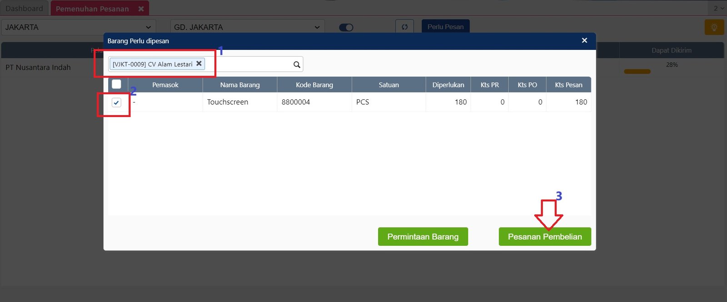Switch to the Dashboard tab

24,9
